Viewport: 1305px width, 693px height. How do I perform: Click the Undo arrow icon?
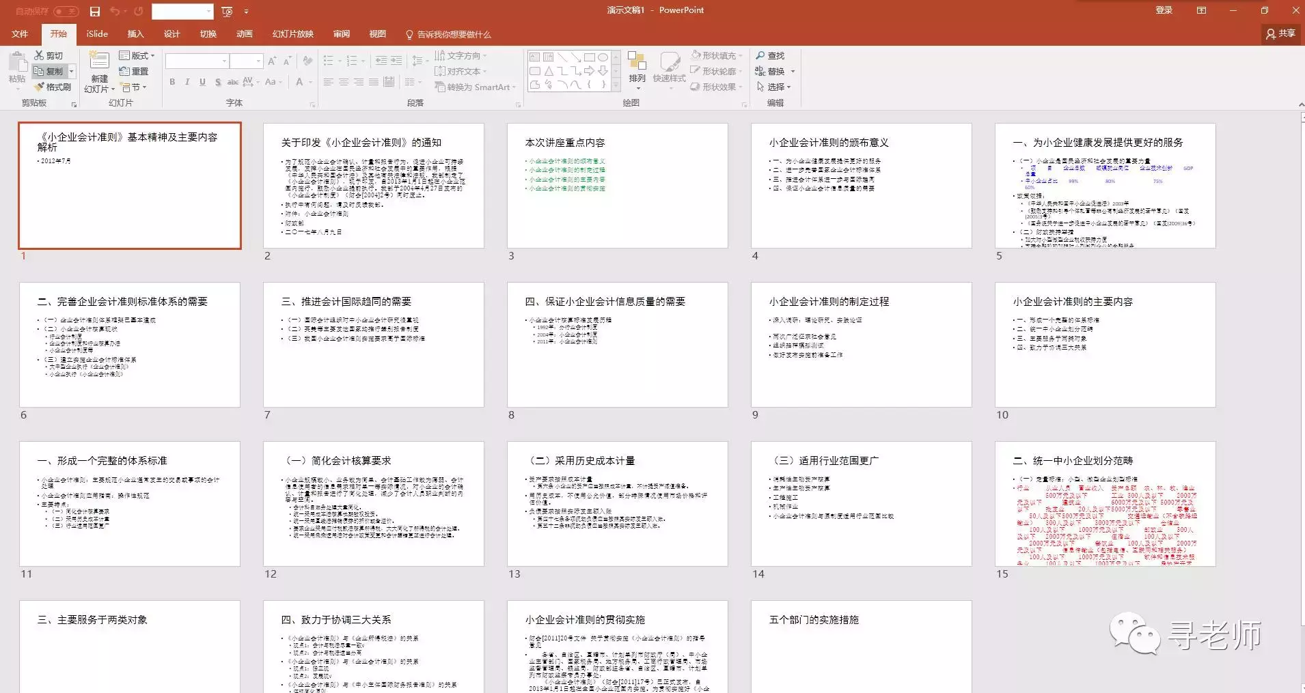pyautogui.click(x=114, y=11)
